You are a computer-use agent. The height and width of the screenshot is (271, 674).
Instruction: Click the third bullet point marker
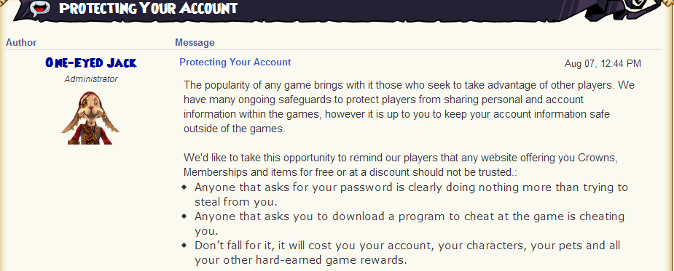[x=184, y=246]
